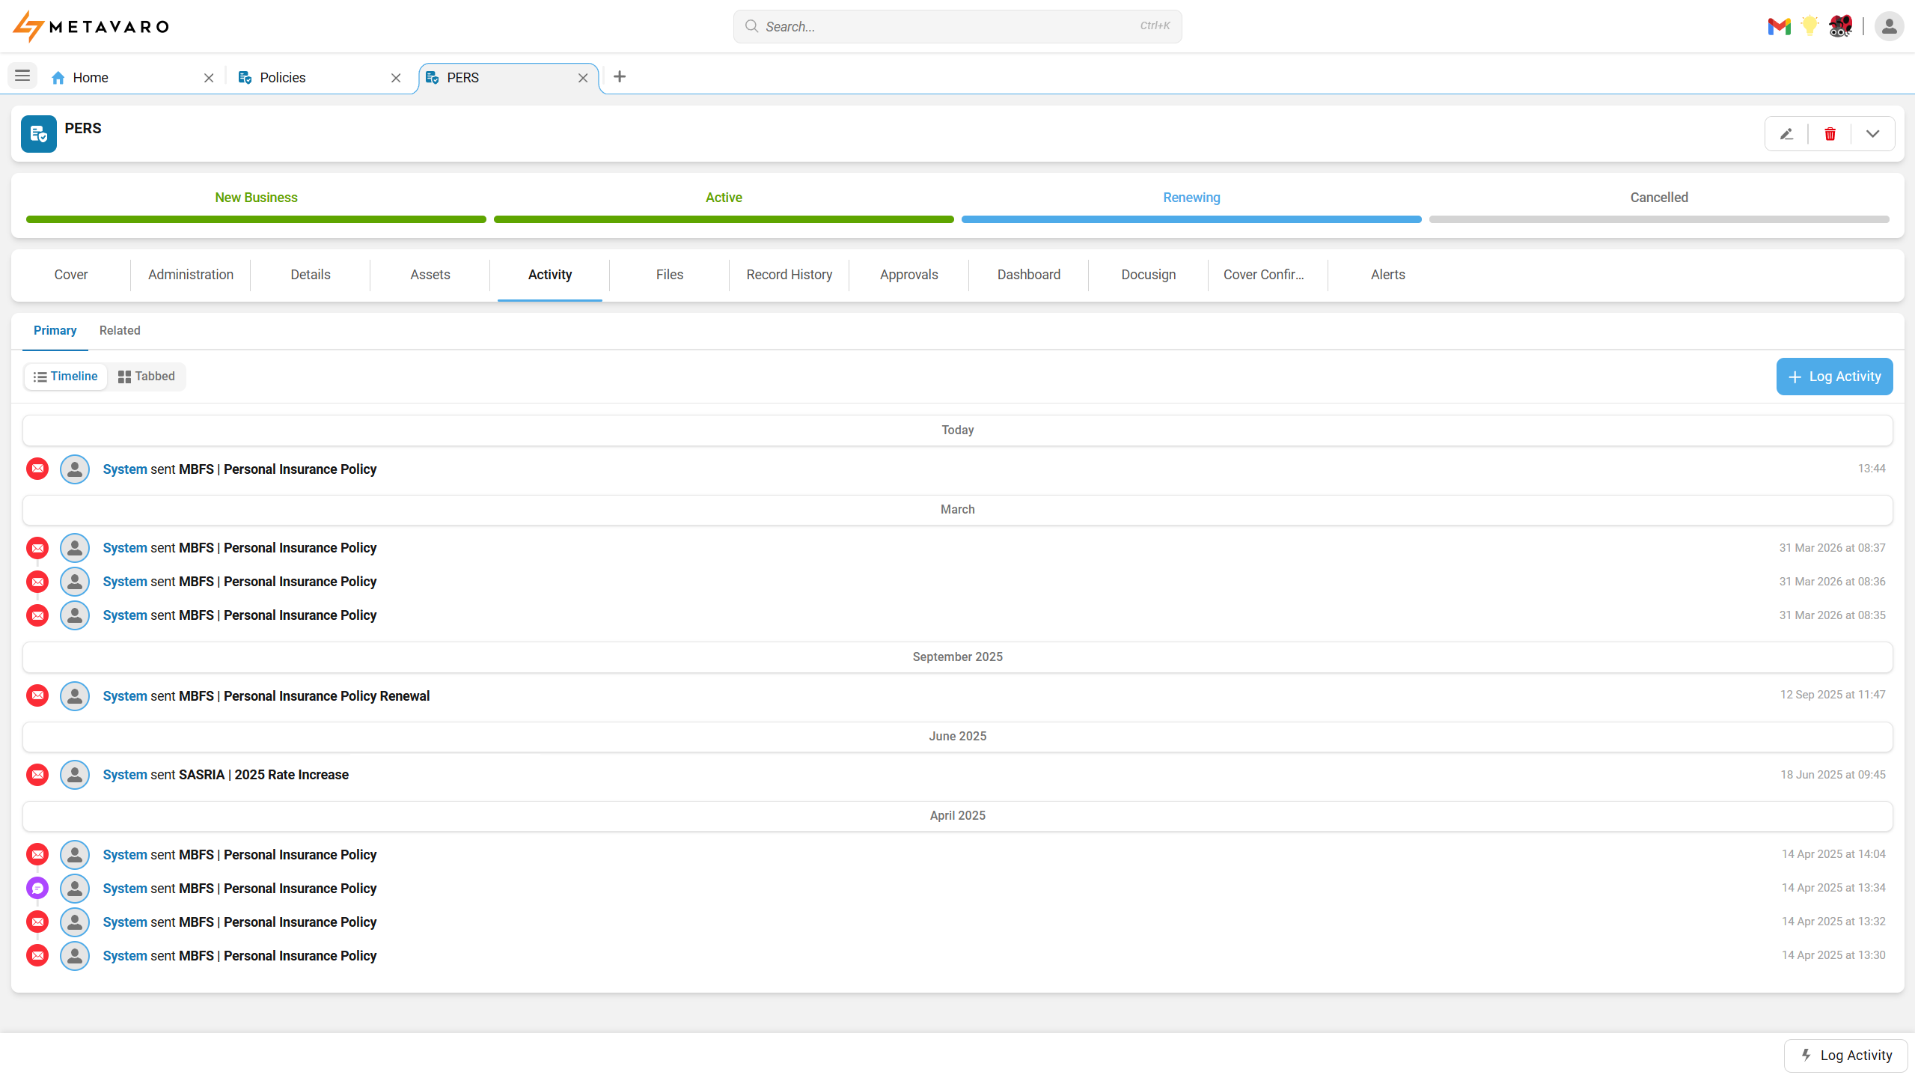Click the blue Log Activity button

point(1834,377)
